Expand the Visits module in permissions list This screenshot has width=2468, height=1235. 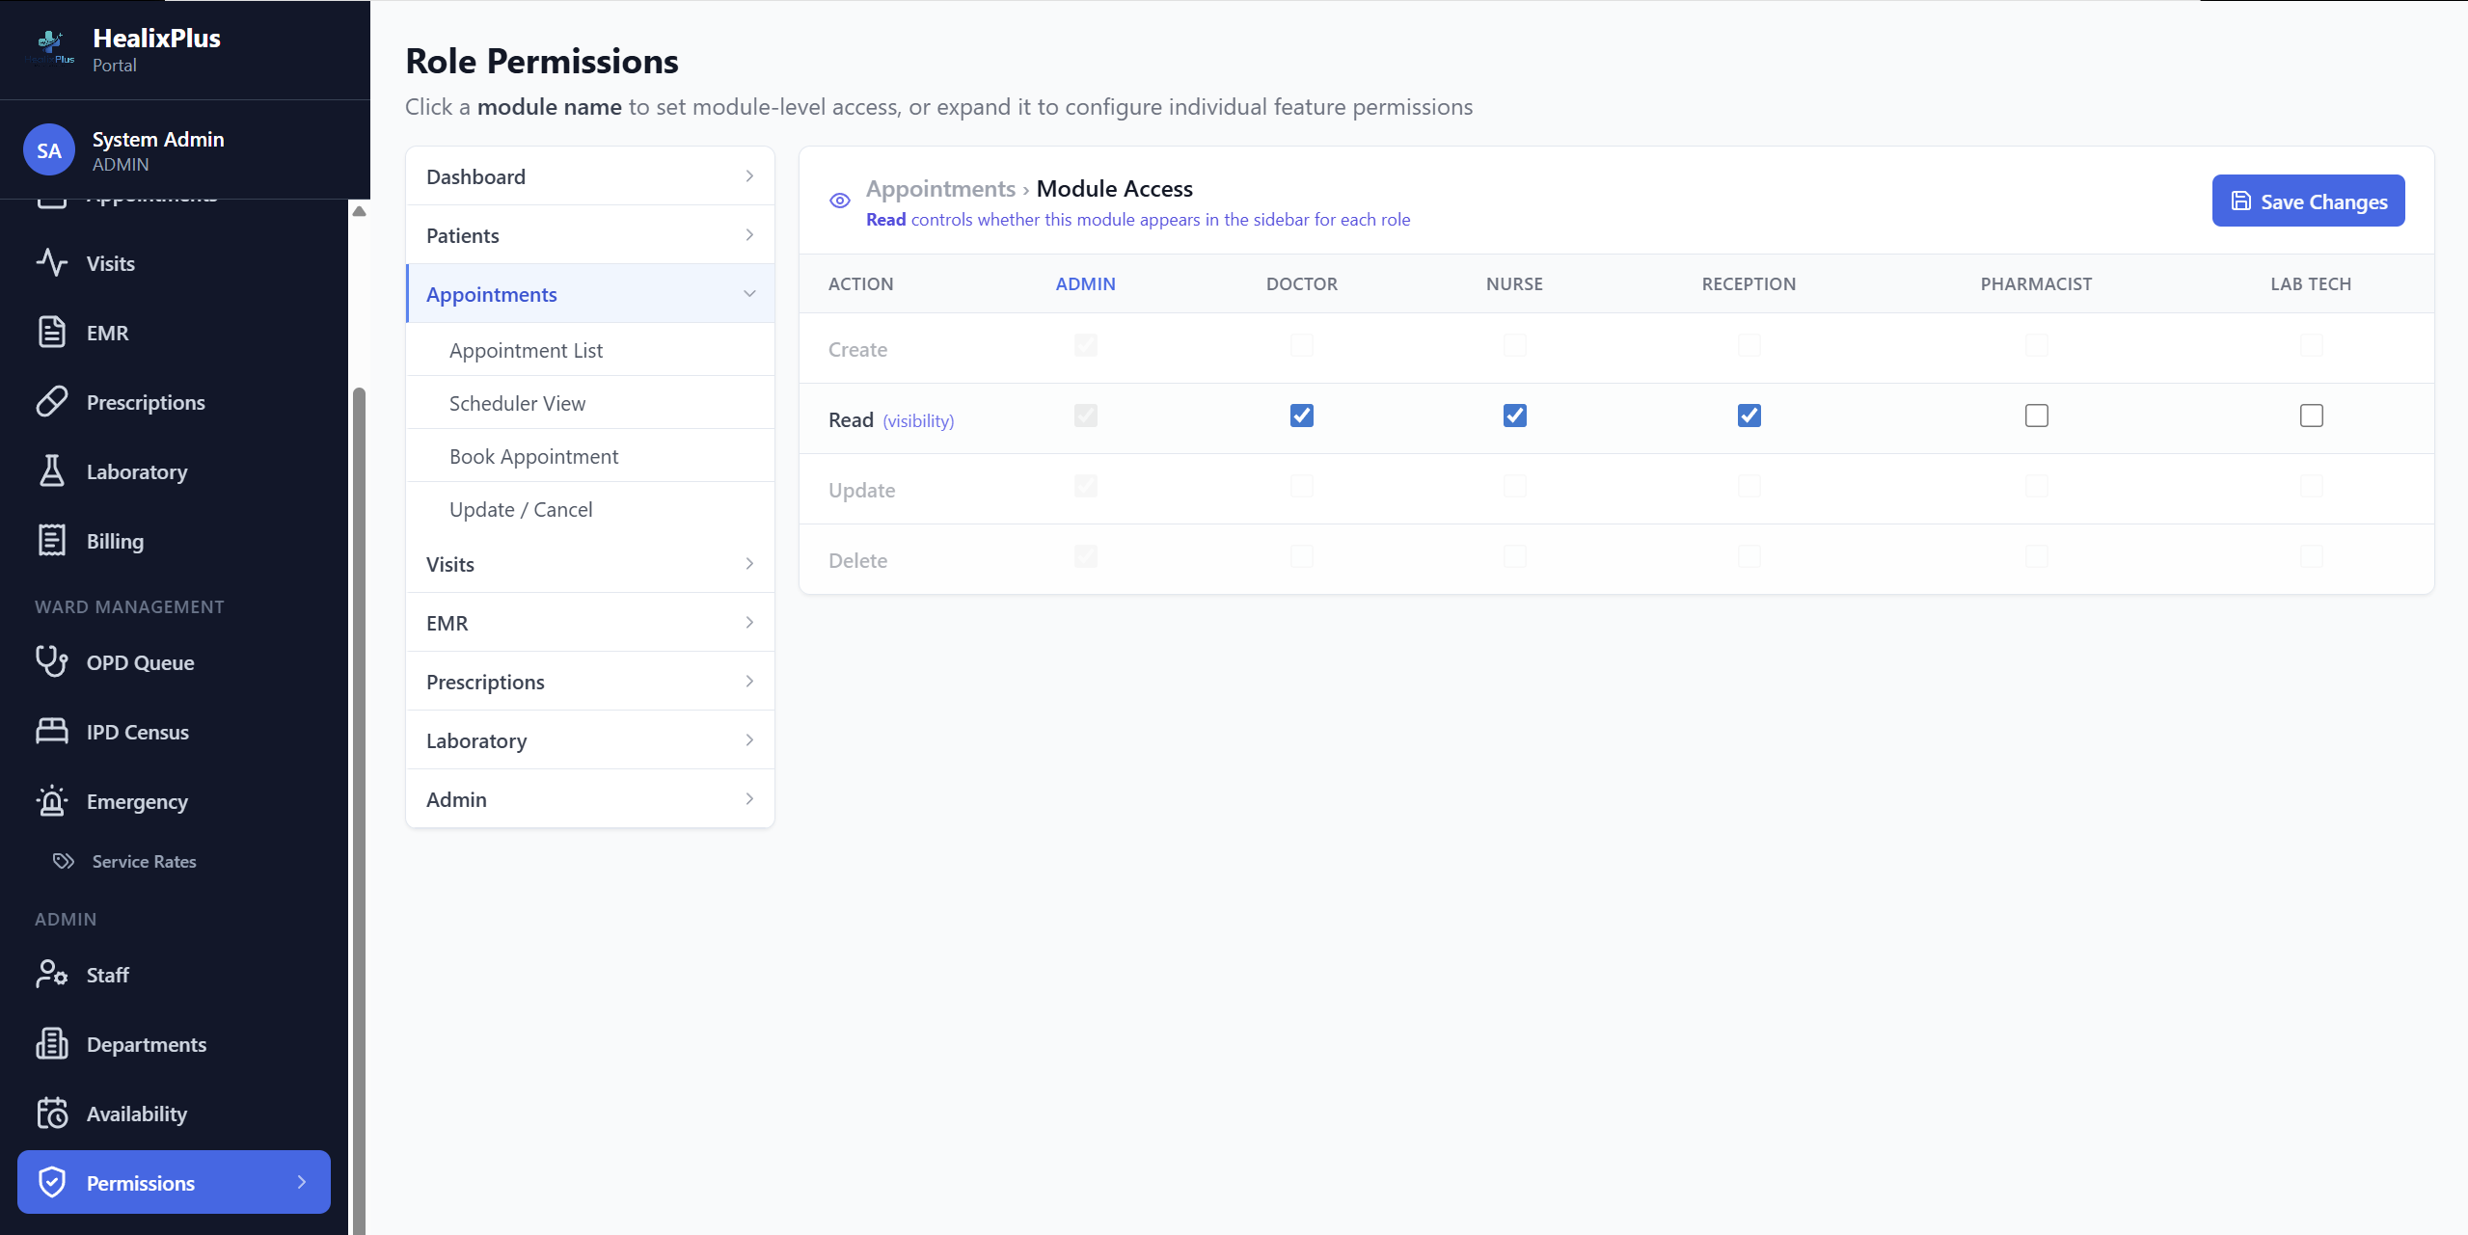(748, 564)
